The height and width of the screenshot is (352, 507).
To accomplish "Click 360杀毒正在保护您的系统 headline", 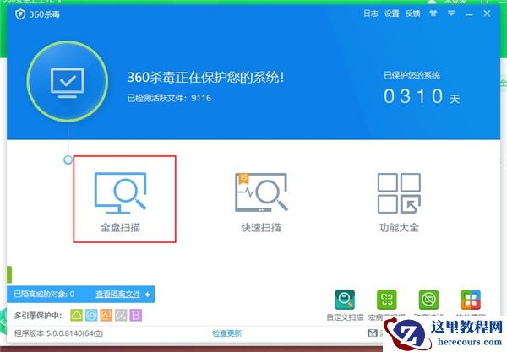I will point(205,78).
